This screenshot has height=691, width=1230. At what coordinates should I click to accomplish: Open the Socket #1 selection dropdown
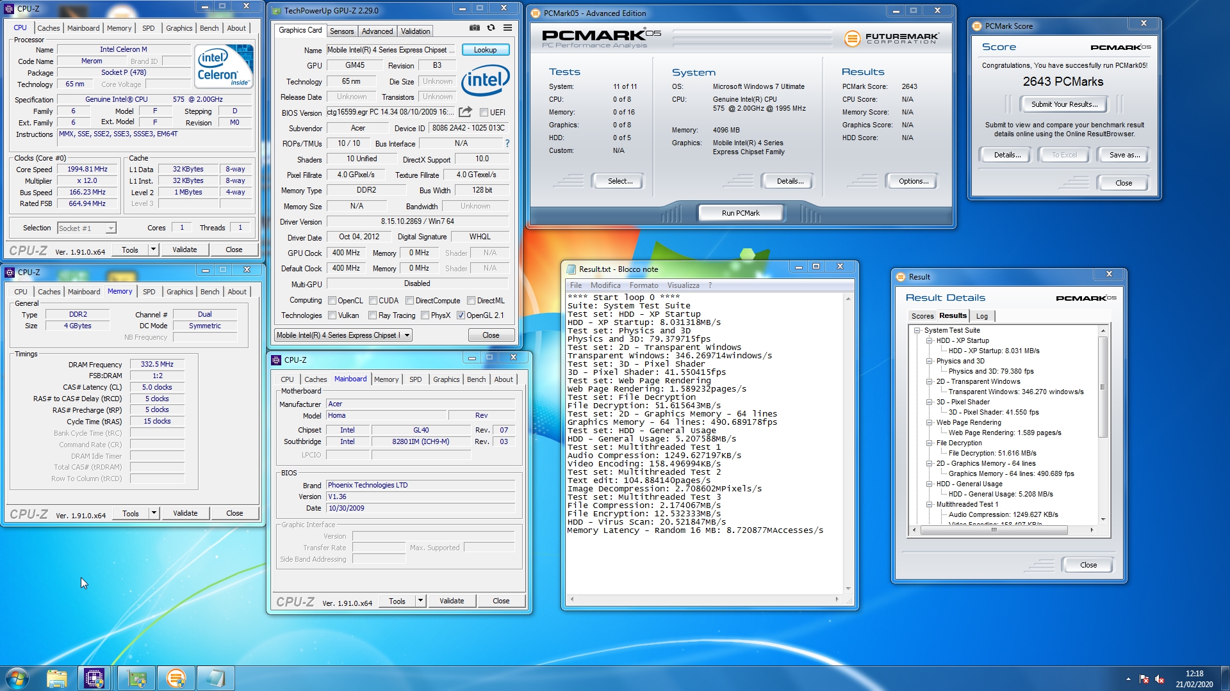click(86, 228)
